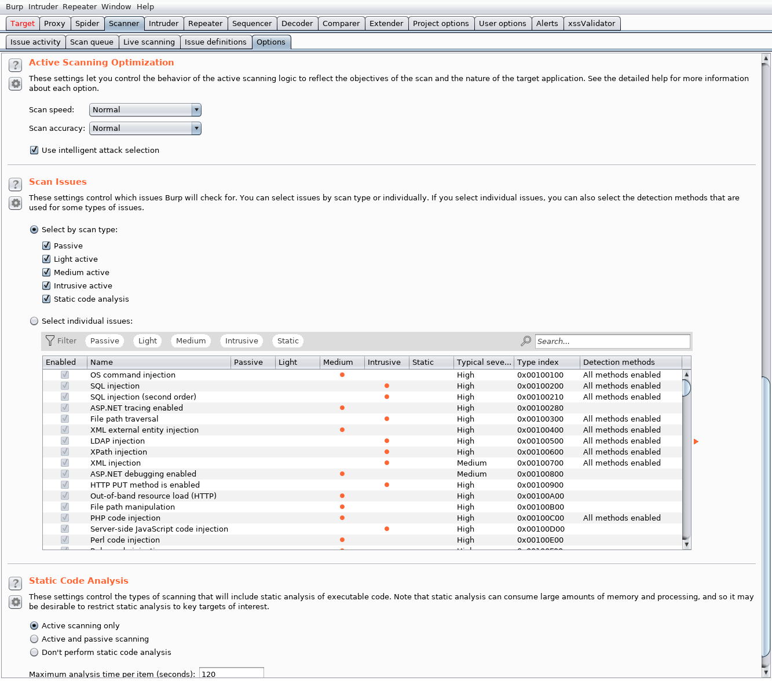The height and width of the screenshot is (681, 772).
Task: Click the Intrusive filter button
Action: 242,341
